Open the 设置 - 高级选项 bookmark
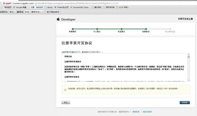Viewport: 197px width, 116px height. click(x=35, y=7)
